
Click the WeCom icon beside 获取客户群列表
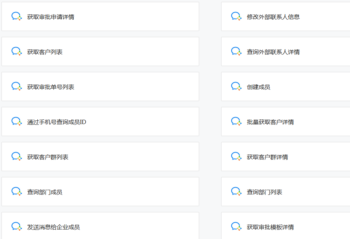click(17, 157)
